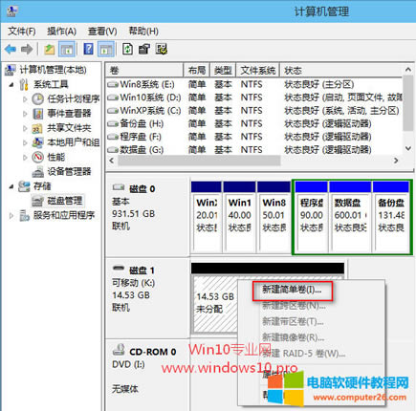
Task: Click the 状态 column header
Action: (341, 70)
